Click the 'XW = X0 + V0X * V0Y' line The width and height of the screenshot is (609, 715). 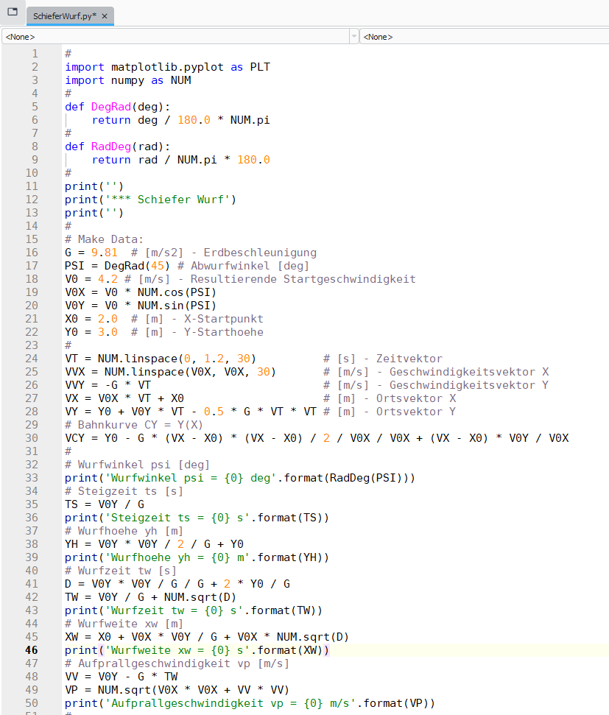pyautogui.click(x=207, y=636)
